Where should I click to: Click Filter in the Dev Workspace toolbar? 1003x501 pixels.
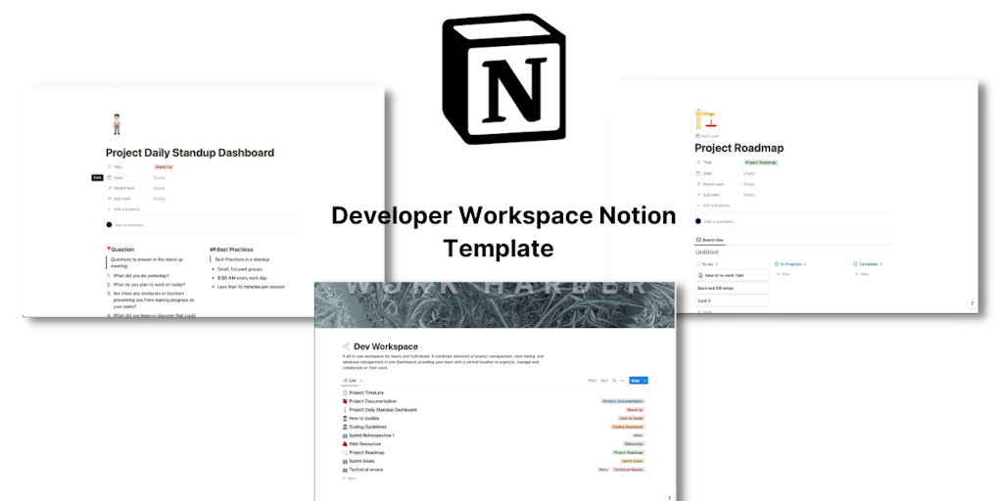click(593, 381)
